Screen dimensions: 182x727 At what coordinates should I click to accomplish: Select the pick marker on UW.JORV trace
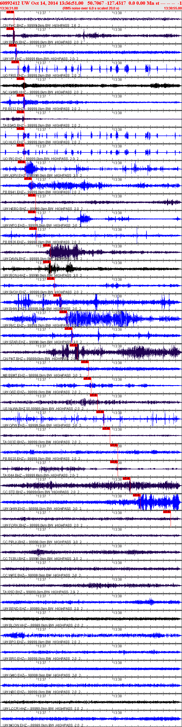[21, 162]
